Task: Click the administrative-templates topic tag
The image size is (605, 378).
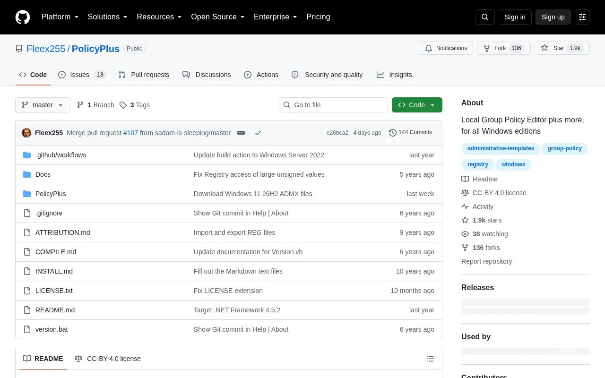Action: (x=501, y=148)
